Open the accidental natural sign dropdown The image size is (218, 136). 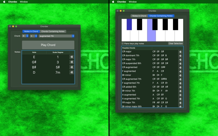point(34,36)
